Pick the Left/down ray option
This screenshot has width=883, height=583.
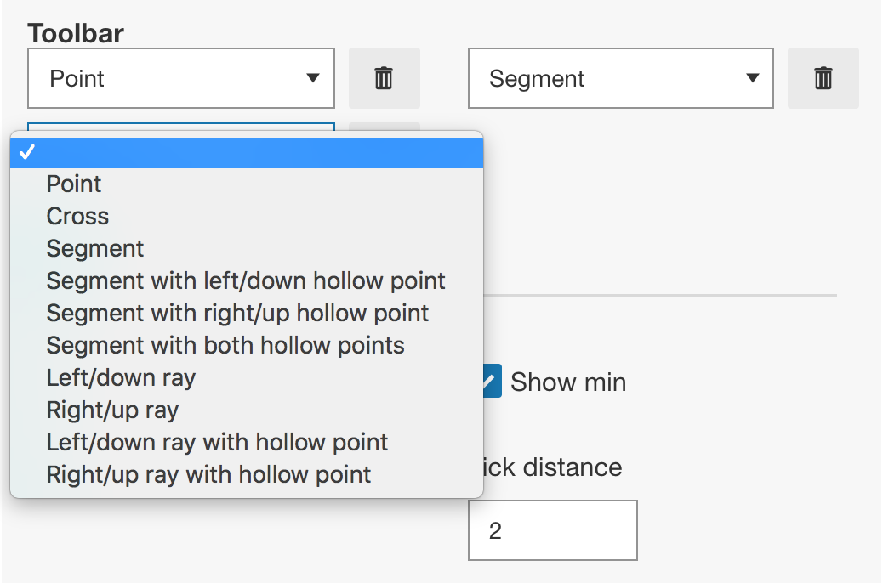121,377
